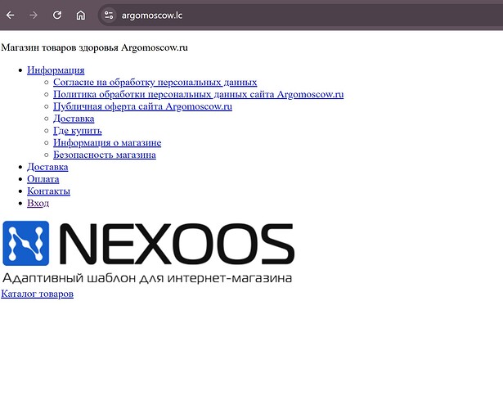Image resolution: width=503 pixels, height=409 pixels.
Task: Open the Каталог товаров link
Action: [x=37, y=294]
